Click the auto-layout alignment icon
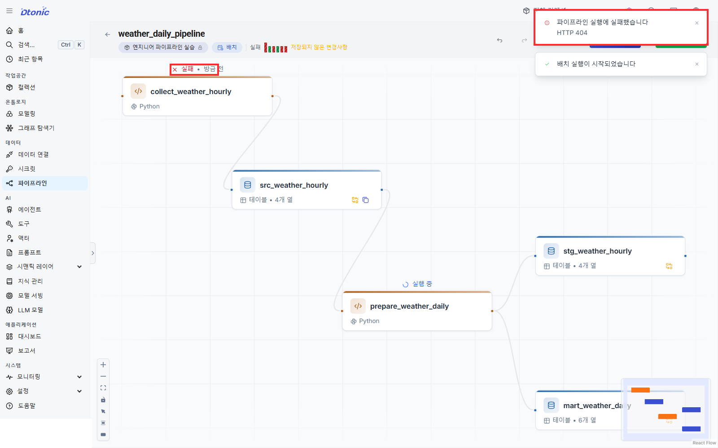The image size is (718, 448). coord(103,423)
